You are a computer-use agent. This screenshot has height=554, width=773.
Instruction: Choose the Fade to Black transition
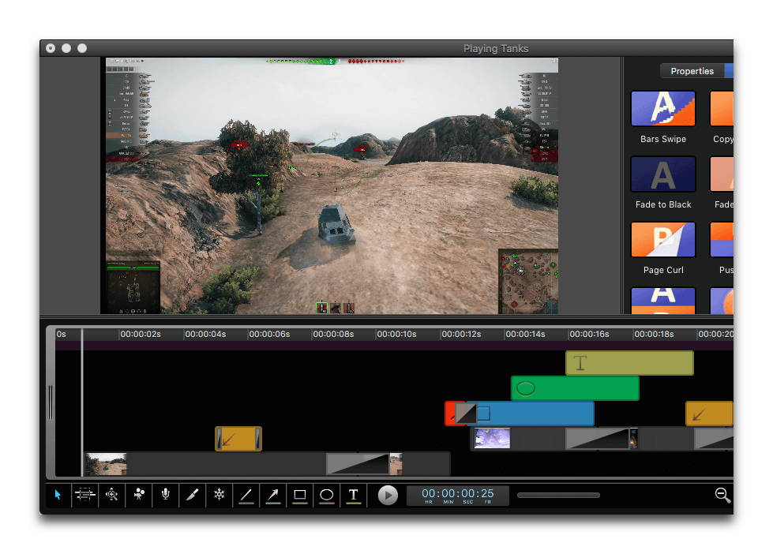(663, 174)
